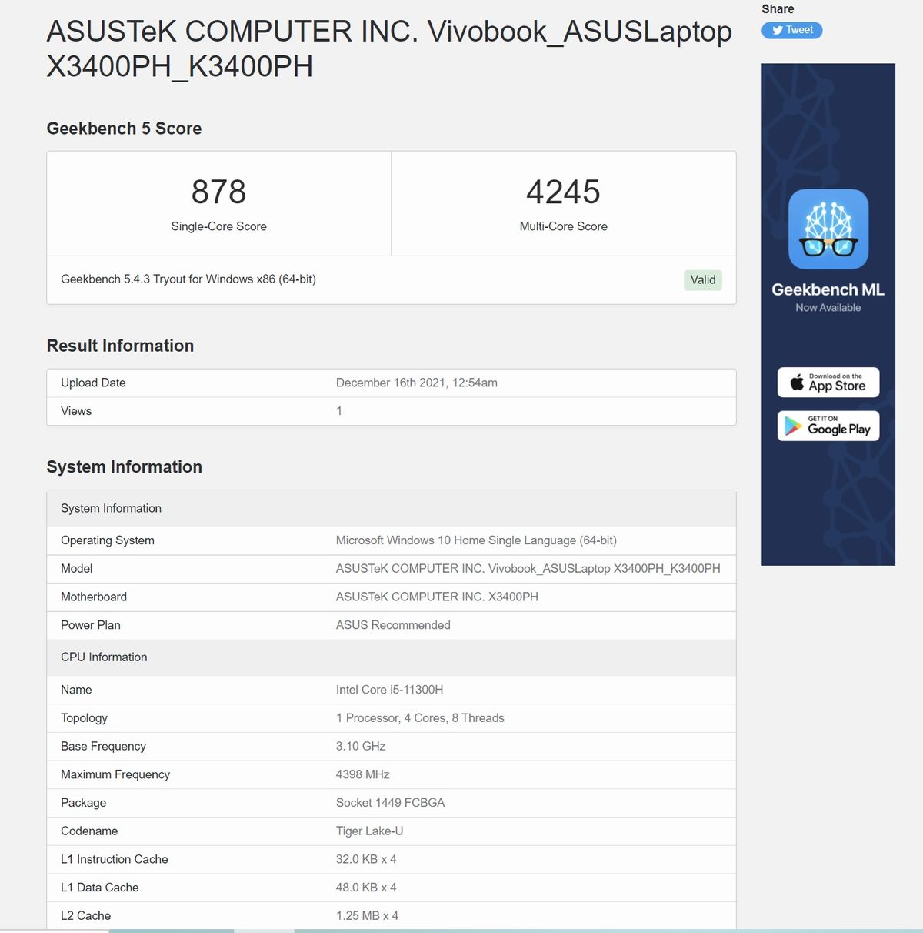Select the Intel Core i5-11300H value

pos(389,690)
